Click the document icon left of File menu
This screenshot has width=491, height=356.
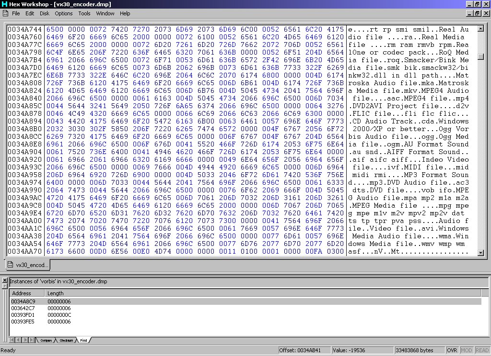pos(5,13)
